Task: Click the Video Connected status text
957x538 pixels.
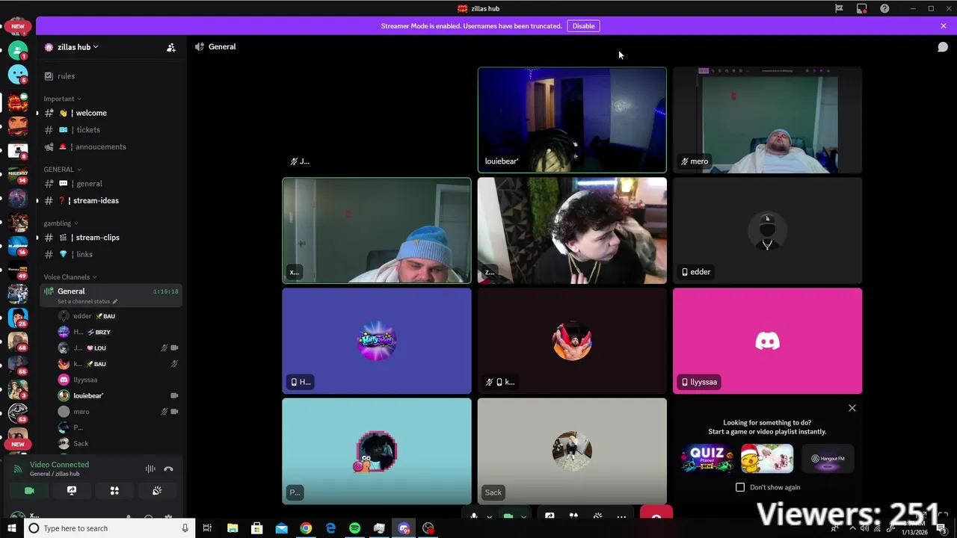Action: click(59, 465)
